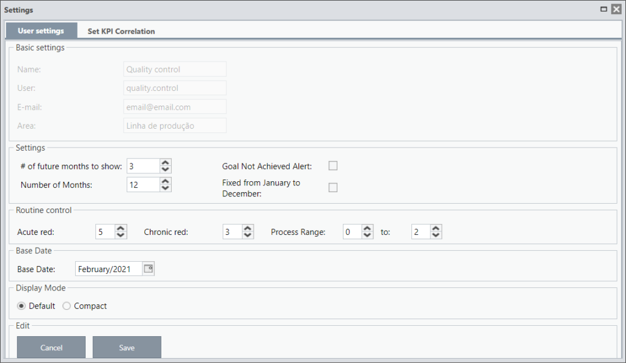Click the 'Display Mode' group title

pos(40,288)
